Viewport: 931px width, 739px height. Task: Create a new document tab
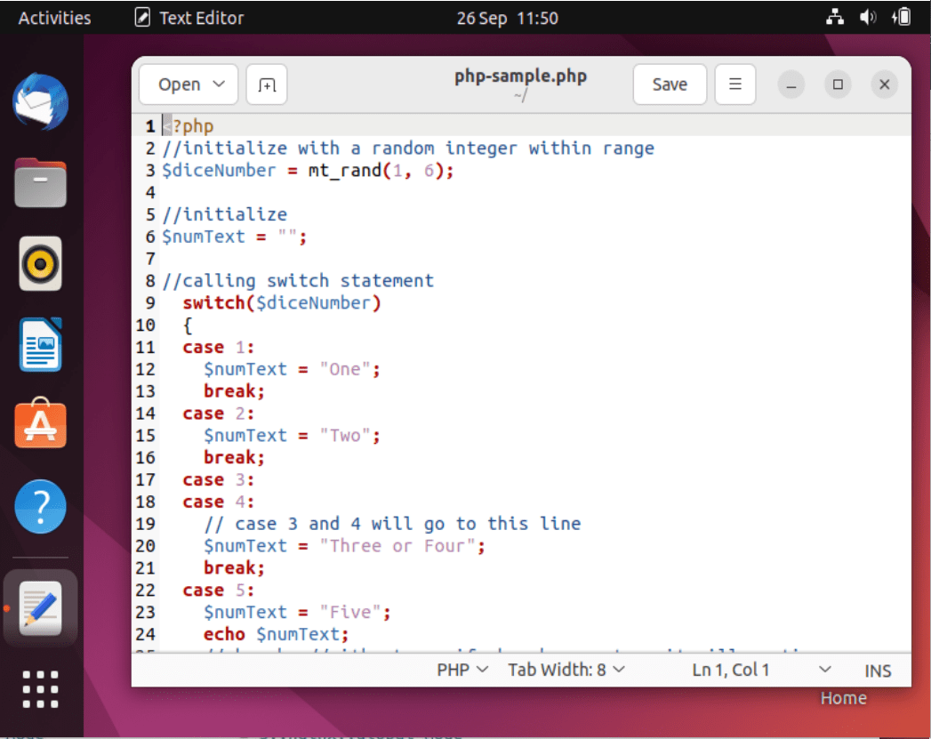pyautogui.click(x=266, y=84)
